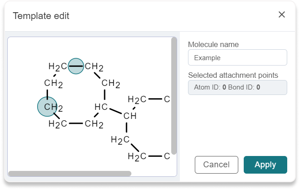Image resolution: width=299 pixels, height=189 pixels.
Task: Click the bottom-right H2C–C bond
Action: (155, 156)
